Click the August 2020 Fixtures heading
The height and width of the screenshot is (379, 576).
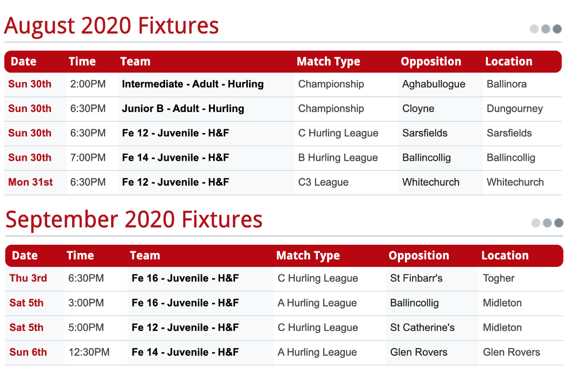112,25
